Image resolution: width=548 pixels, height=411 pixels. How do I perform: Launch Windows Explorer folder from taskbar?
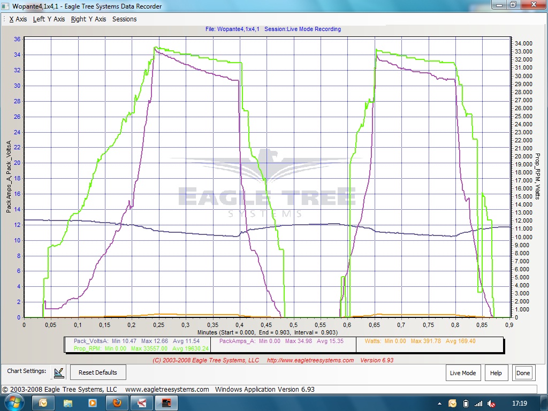[x=68, y=404]
